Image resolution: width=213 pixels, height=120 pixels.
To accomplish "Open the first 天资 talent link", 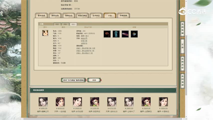I will click(84, 38).
